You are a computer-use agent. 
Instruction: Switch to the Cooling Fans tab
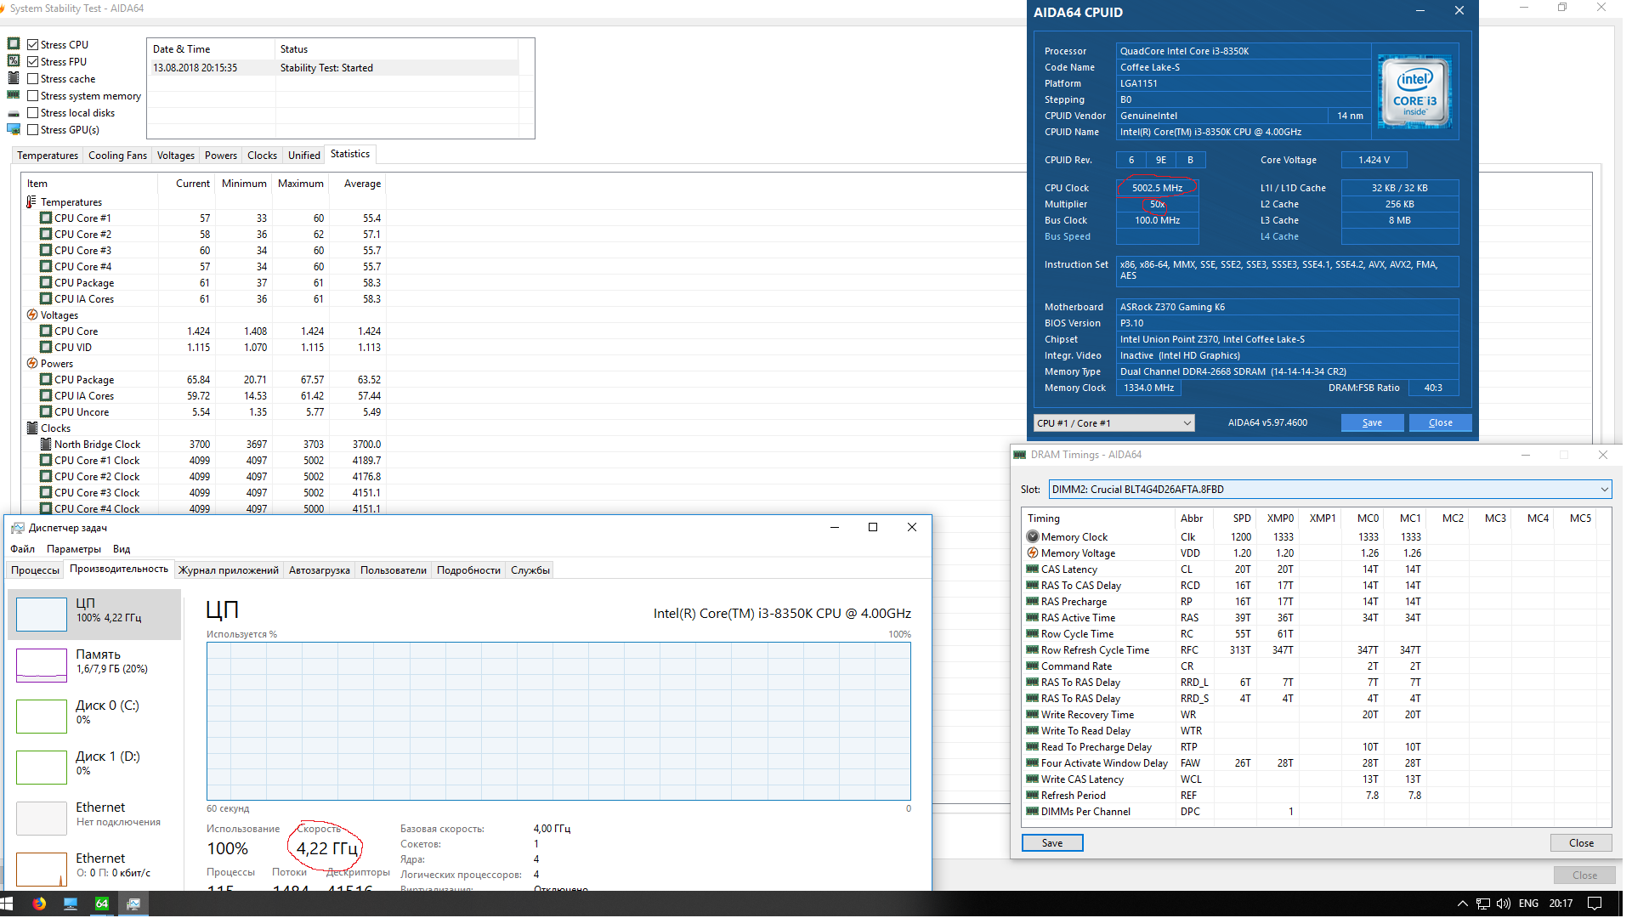pyautogui.click(x=117, y=156)
